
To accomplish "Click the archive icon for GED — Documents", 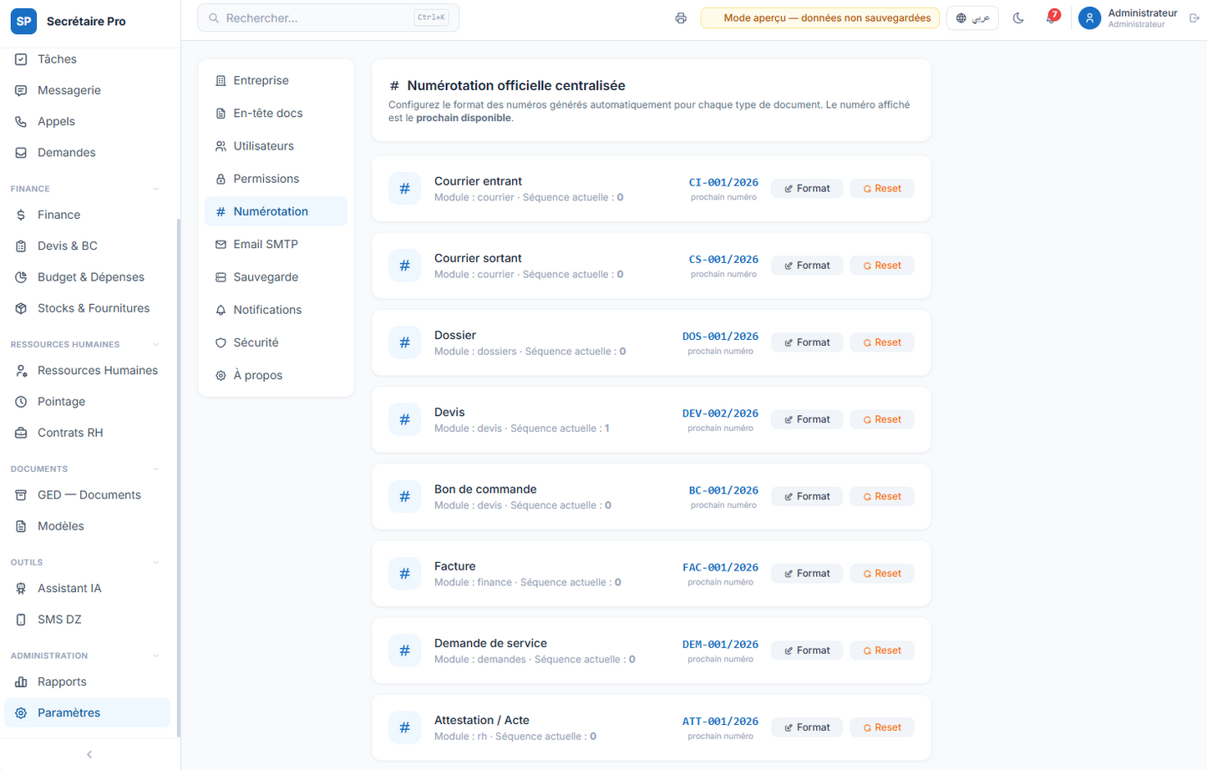I will click(x=21, y=494).
